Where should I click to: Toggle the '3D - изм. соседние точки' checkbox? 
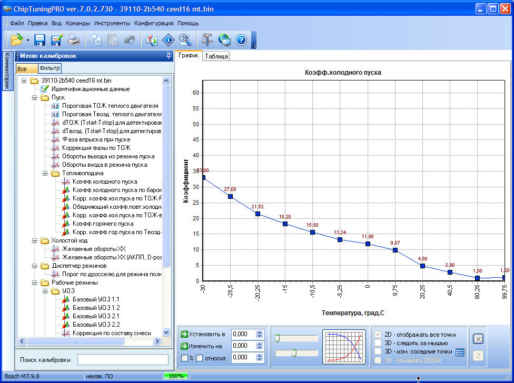378,351
